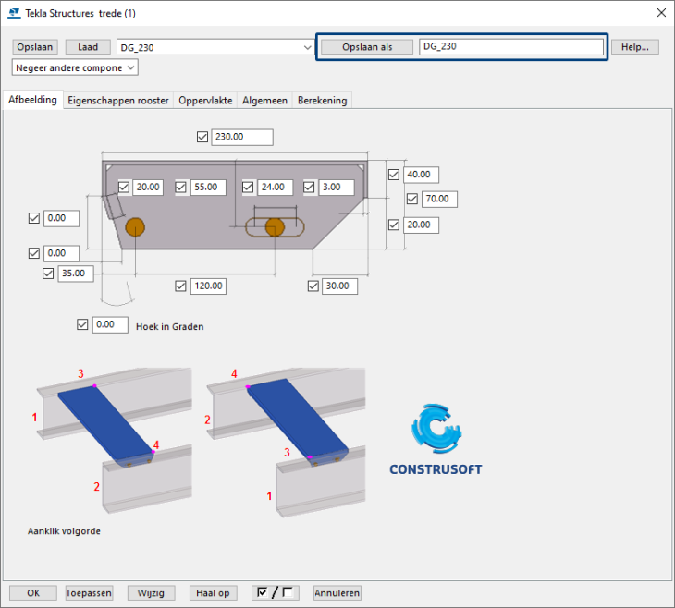The width and height of the screenshot is (675, 608).
Task: Go to the Berekening tab
Action: (x=322, y=101)
